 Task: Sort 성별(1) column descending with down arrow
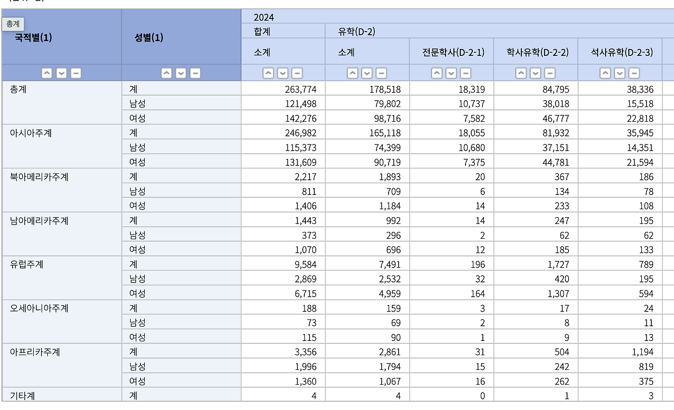[181, 73]
